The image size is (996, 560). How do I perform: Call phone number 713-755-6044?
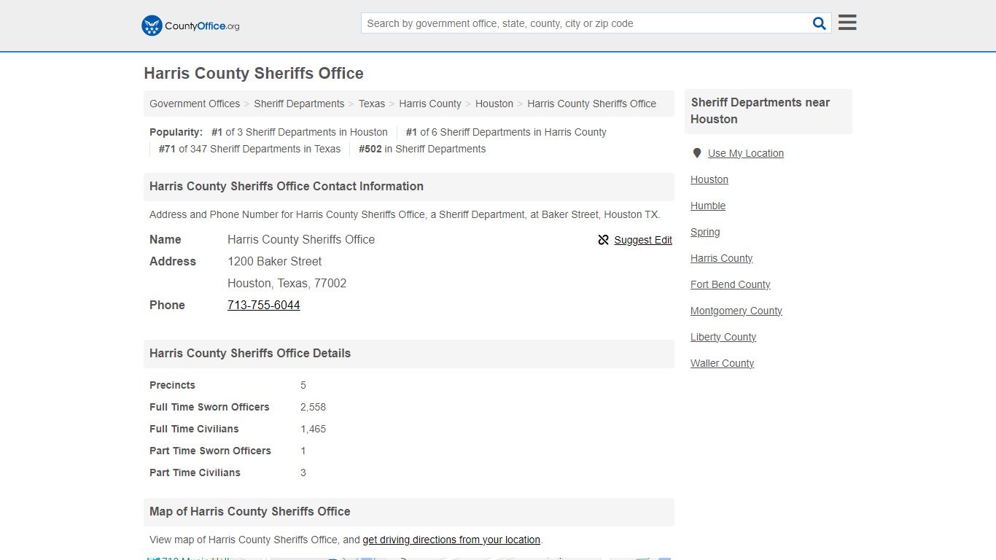tap(264, 305)
